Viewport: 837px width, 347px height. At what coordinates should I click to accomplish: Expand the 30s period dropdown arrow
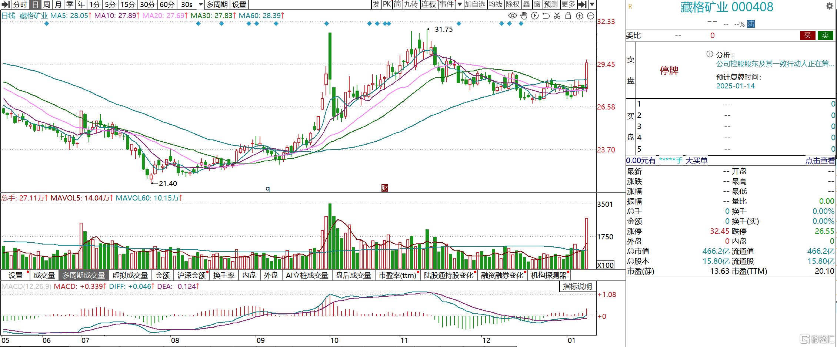pyautogui.click(x=201, y=4)
